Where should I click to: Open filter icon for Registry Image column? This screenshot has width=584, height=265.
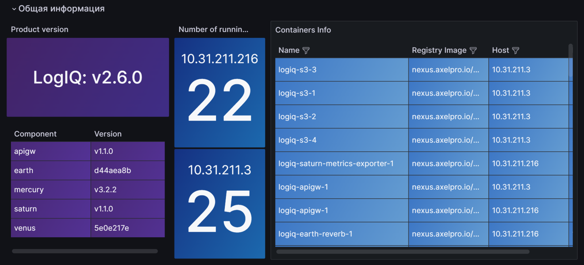(473, 51)
